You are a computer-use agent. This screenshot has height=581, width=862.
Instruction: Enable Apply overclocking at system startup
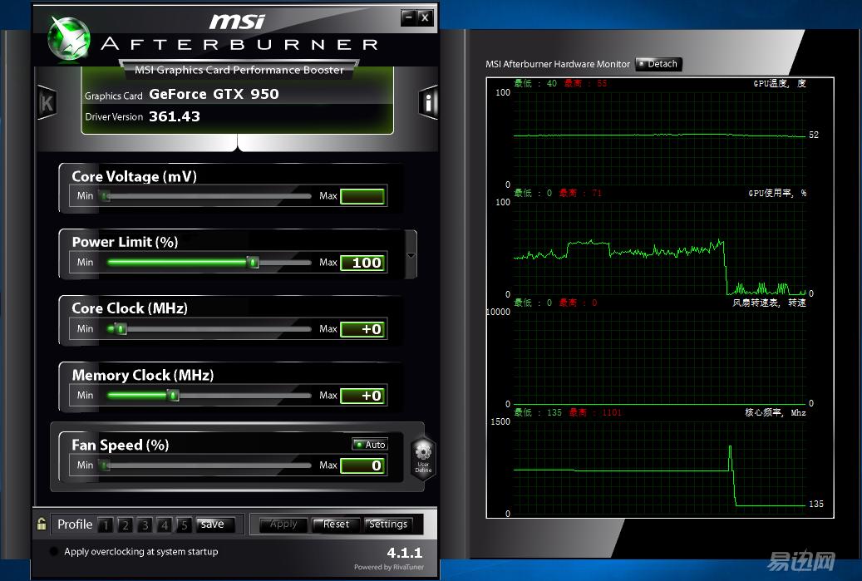[x=53, y=551]
